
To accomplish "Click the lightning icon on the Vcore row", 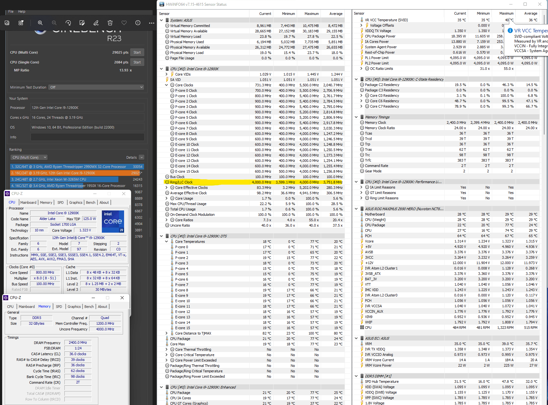I will click(x=362, y=241).
